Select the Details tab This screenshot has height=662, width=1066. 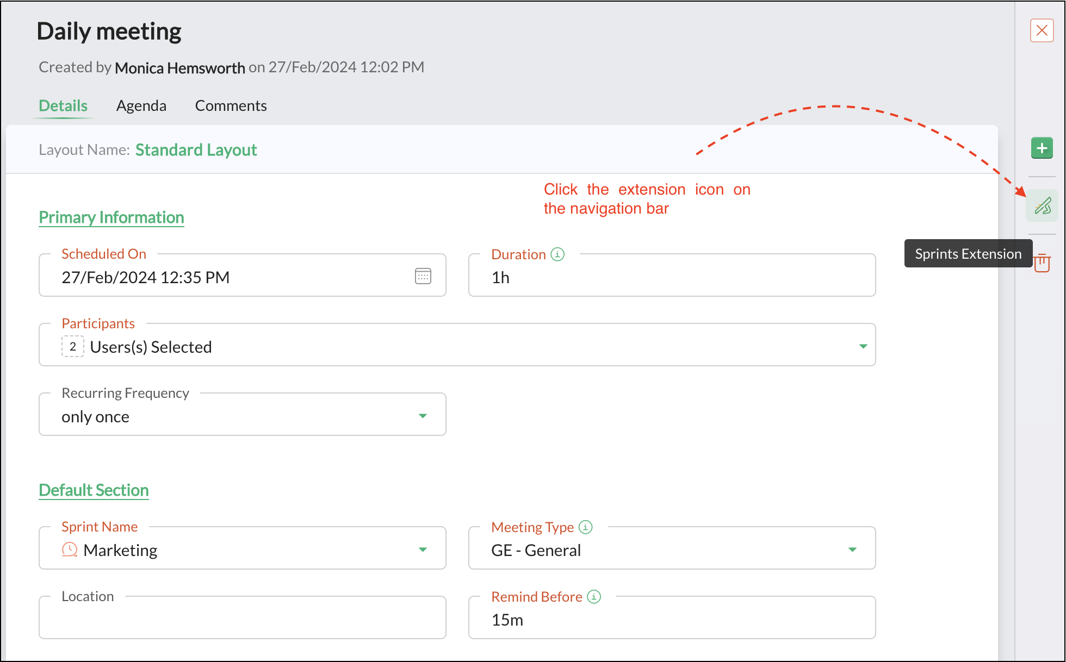(x=63, y=105)
